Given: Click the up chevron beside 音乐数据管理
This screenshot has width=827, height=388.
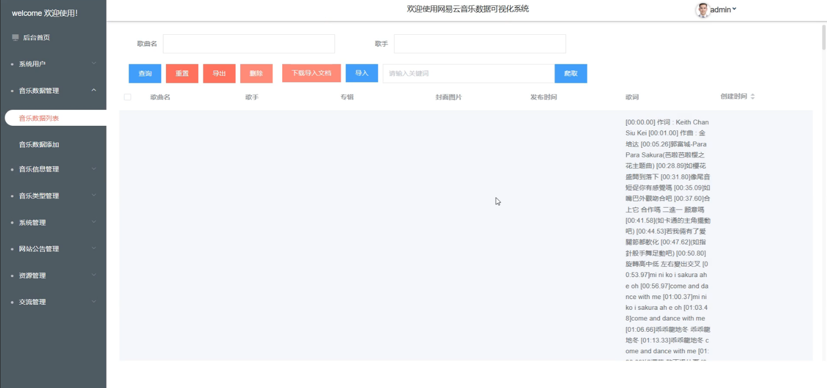Looking at the screenshot, I should (x=94, y=90).
